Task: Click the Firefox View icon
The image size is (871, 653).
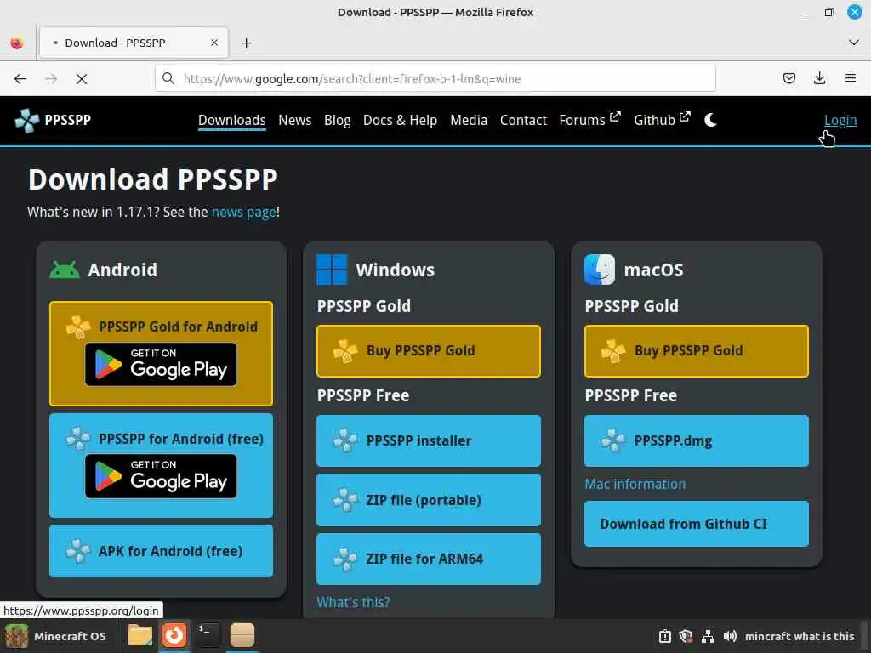Action: click(x=17, y=43)
